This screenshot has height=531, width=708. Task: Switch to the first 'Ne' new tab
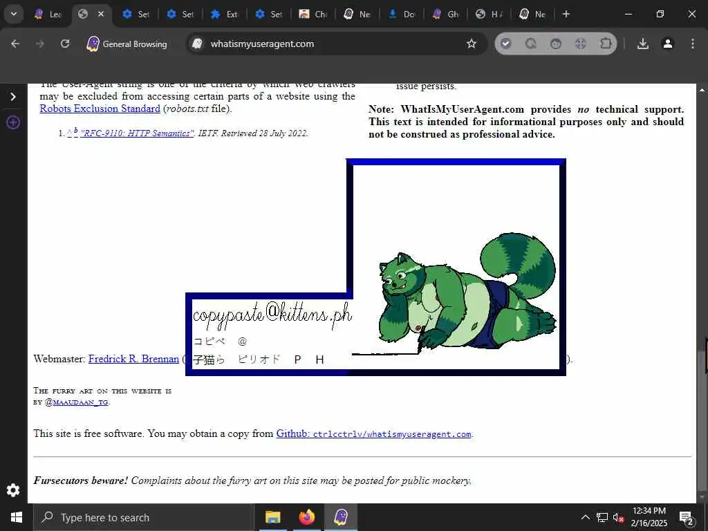[x=357, y=15]
